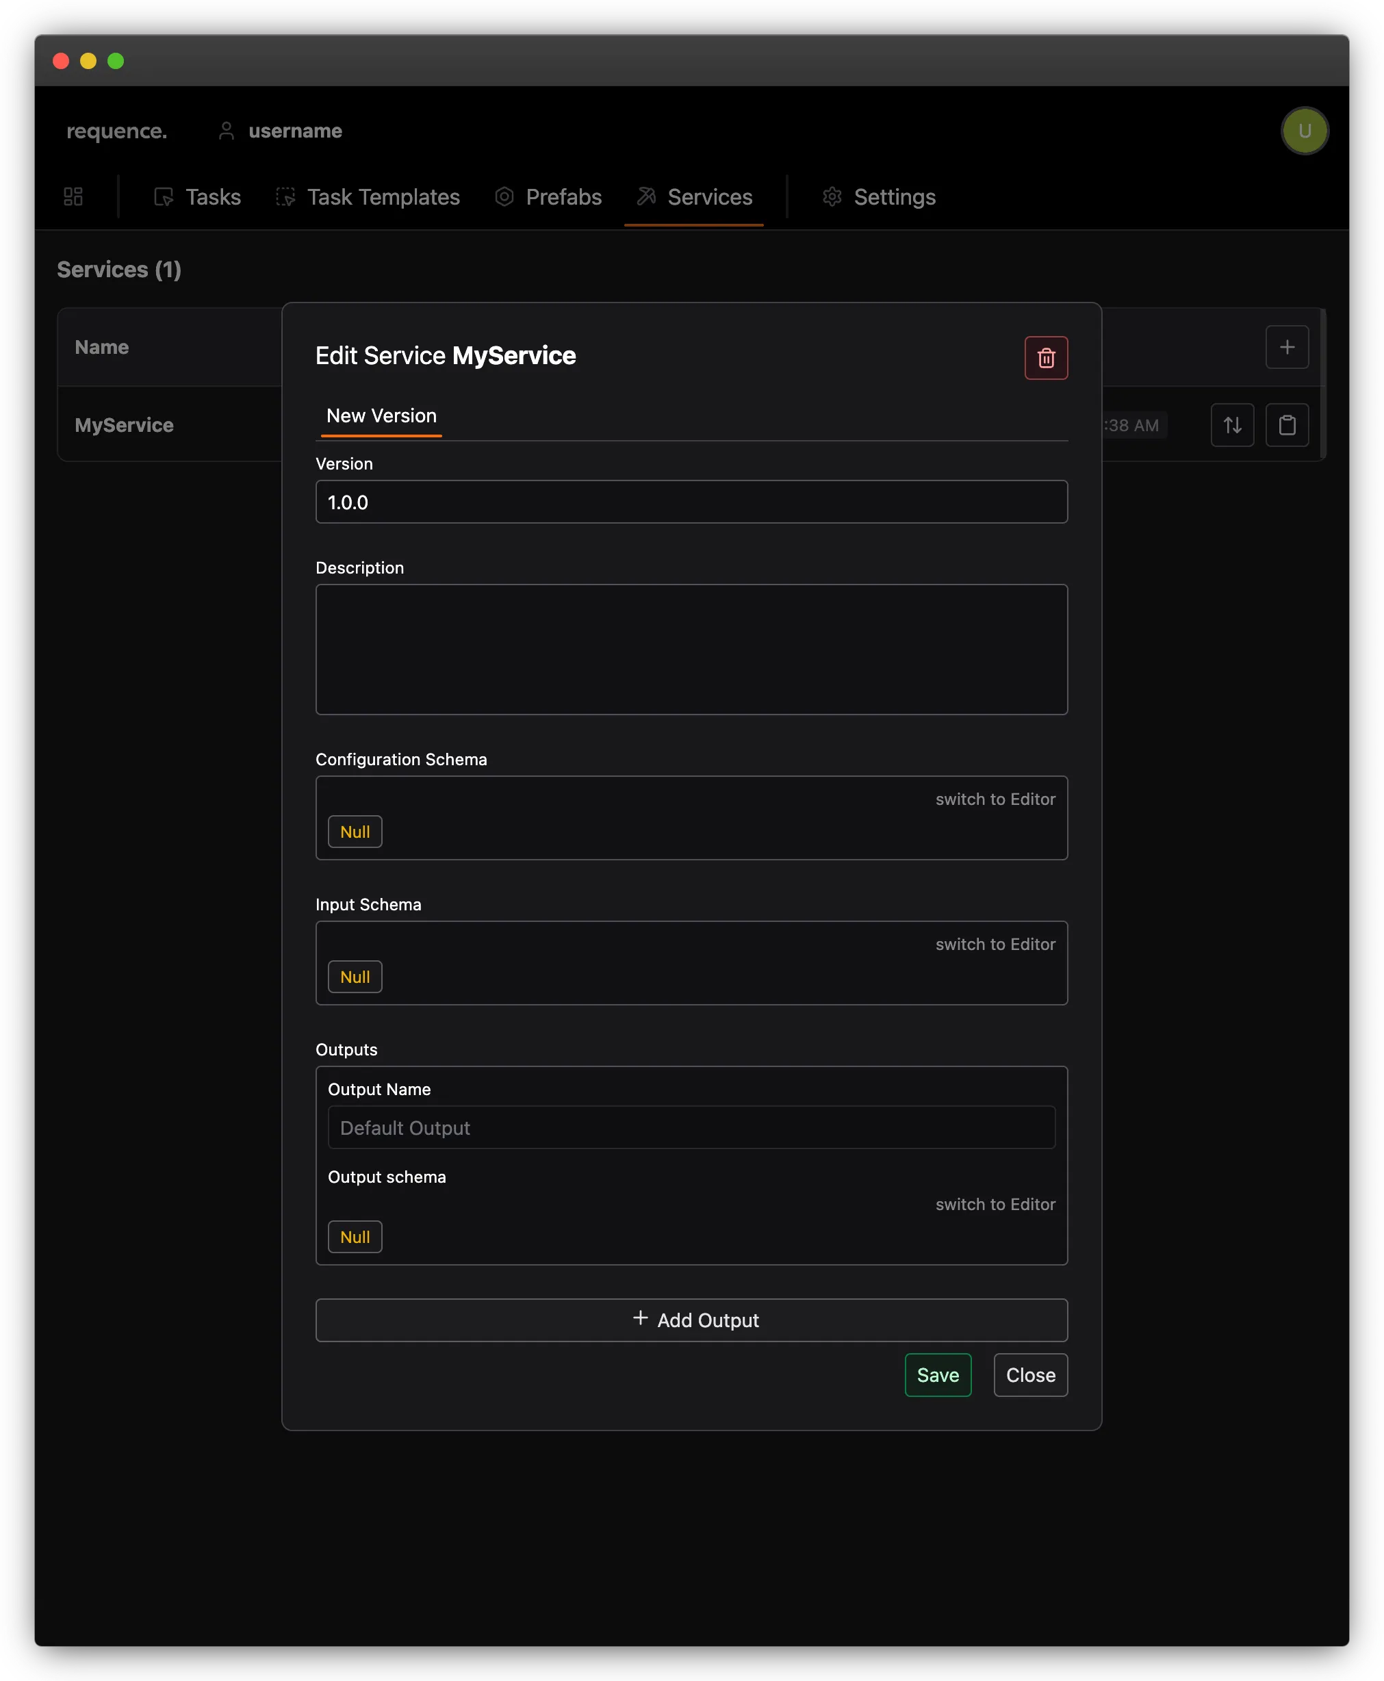
Task: Change Input Schema Null type
Action: point(355,977)
